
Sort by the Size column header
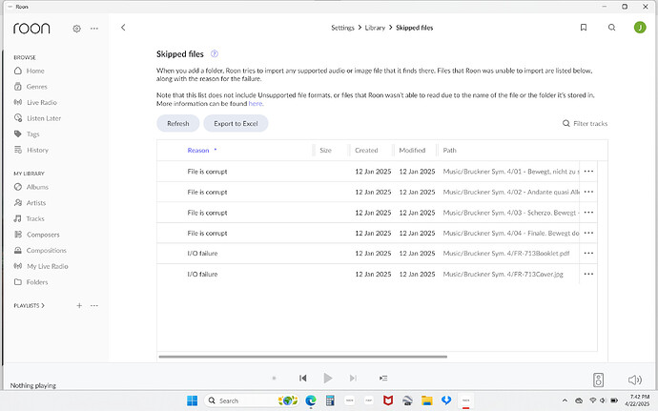325,151
